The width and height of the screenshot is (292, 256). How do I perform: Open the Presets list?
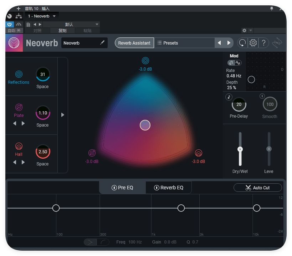184,43
